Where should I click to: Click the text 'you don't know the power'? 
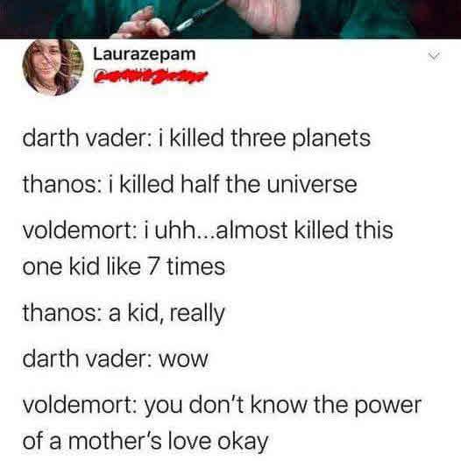283,405
